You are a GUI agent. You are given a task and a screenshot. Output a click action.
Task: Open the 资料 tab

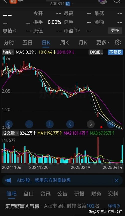click(x=113, y=194)
